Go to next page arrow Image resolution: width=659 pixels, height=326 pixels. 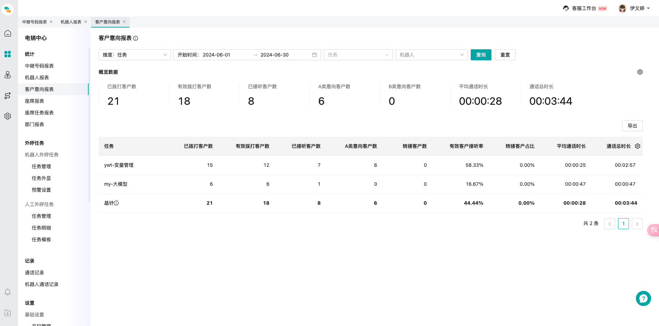coord(637,224)
